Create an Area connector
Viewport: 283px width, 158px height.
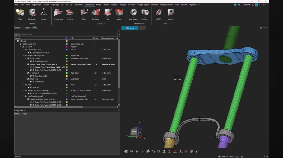(x=119, y=14)
